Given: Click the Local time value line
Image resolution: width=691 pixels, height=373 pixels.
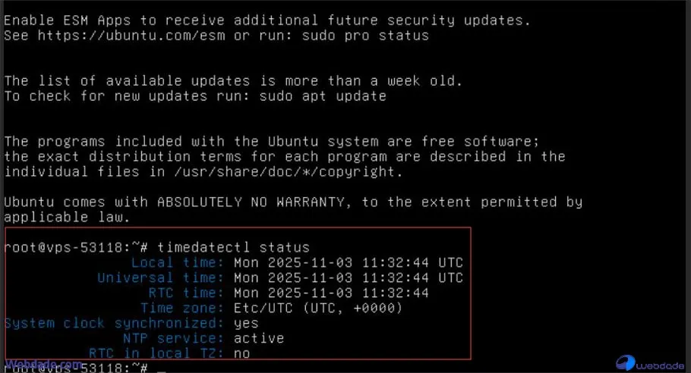Looking at the screenshot, I should pos(348,263).
